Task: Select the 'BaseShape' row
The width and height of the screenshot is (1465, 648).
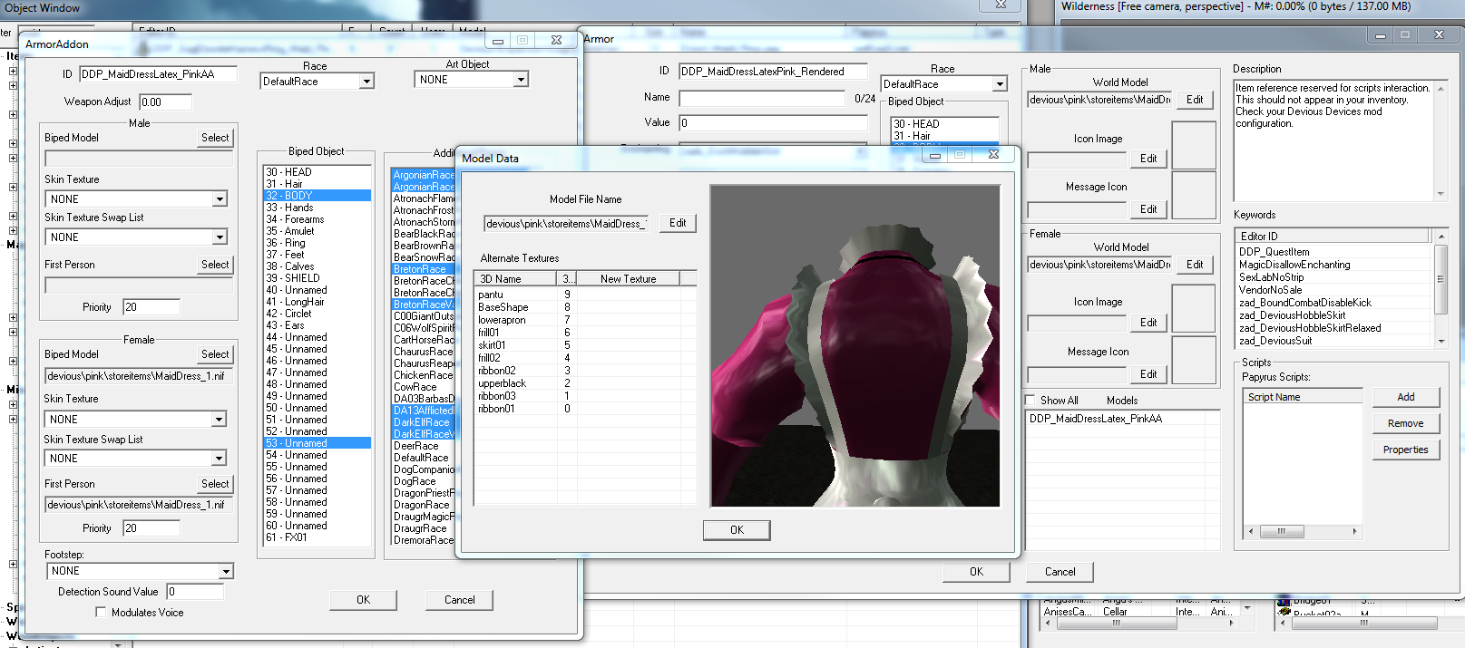Action: [x=584, y=307]
